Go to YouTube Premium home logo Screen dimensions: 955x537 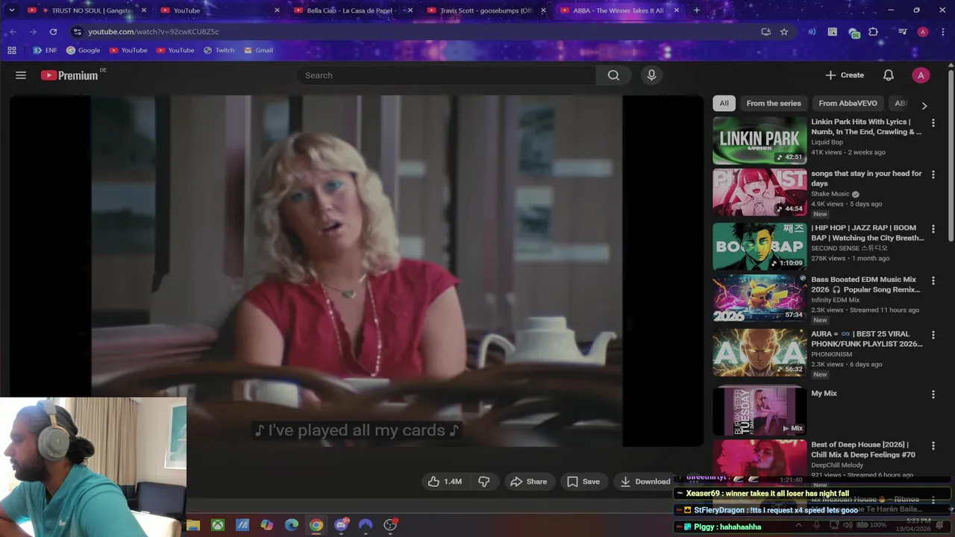point(69,75)
